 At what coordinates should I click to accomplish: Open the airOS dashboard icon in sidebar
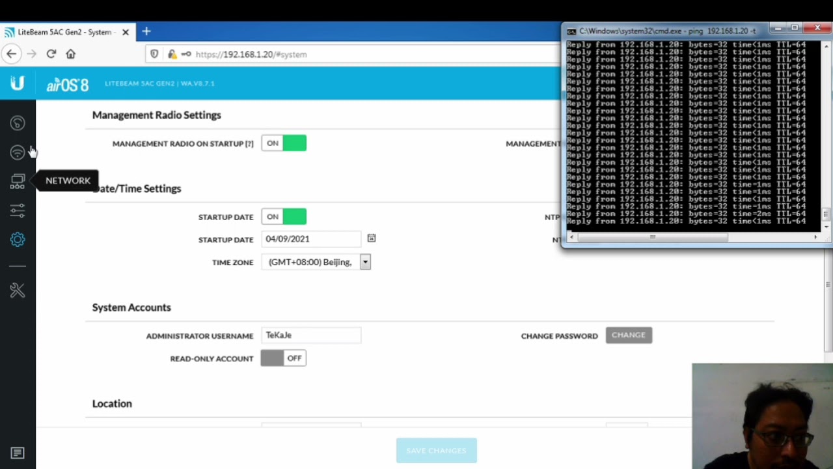point(18,123)
